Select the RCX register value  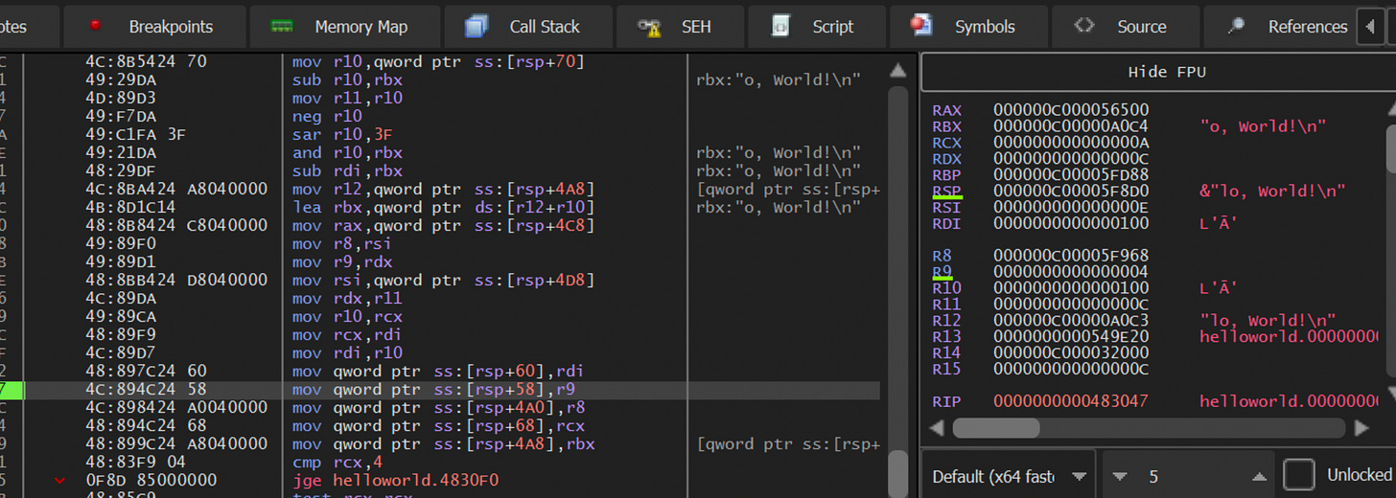click(1071, 143)
